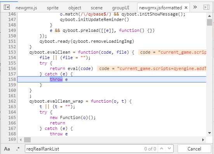Click the inline code value hint on line 153

[x=172, y=52]
